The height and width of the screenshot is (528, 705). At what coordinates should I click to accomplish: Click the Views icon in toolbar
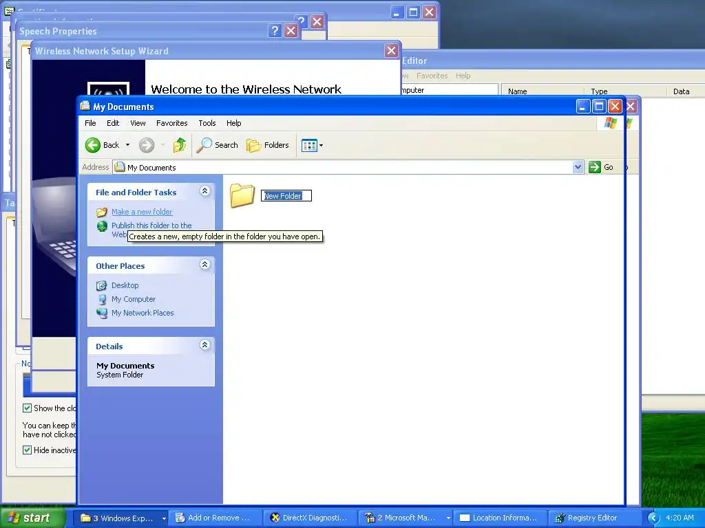[309, 146]
